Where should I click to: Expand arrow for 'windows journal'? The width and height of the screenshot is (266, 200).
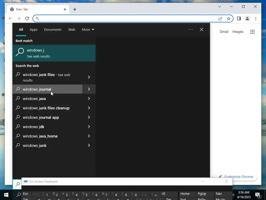point(89,89)
